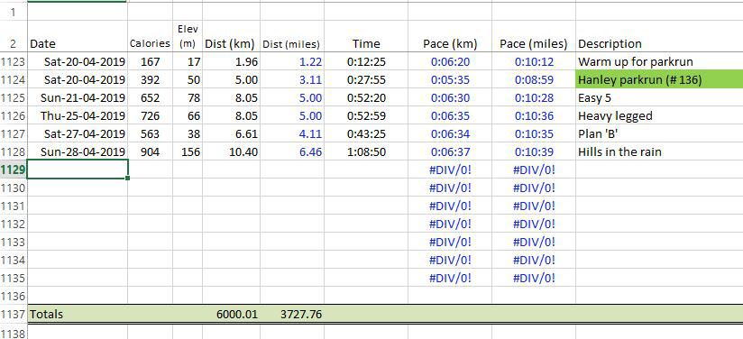
Task: Select the Thu-25-04-2019 date cell
Action: [x=78, y=115]
